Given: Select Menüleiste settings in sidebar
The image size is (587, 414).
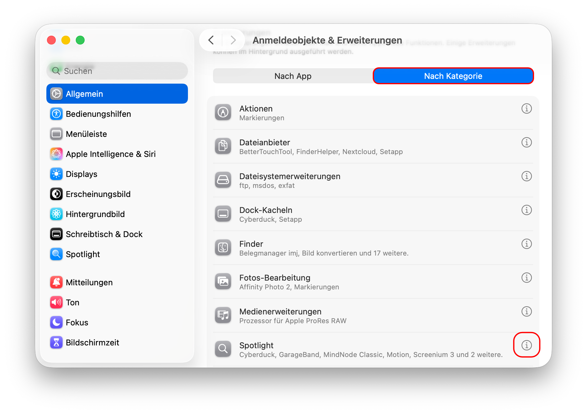Looking at the screenshot, I should [86, 134].
